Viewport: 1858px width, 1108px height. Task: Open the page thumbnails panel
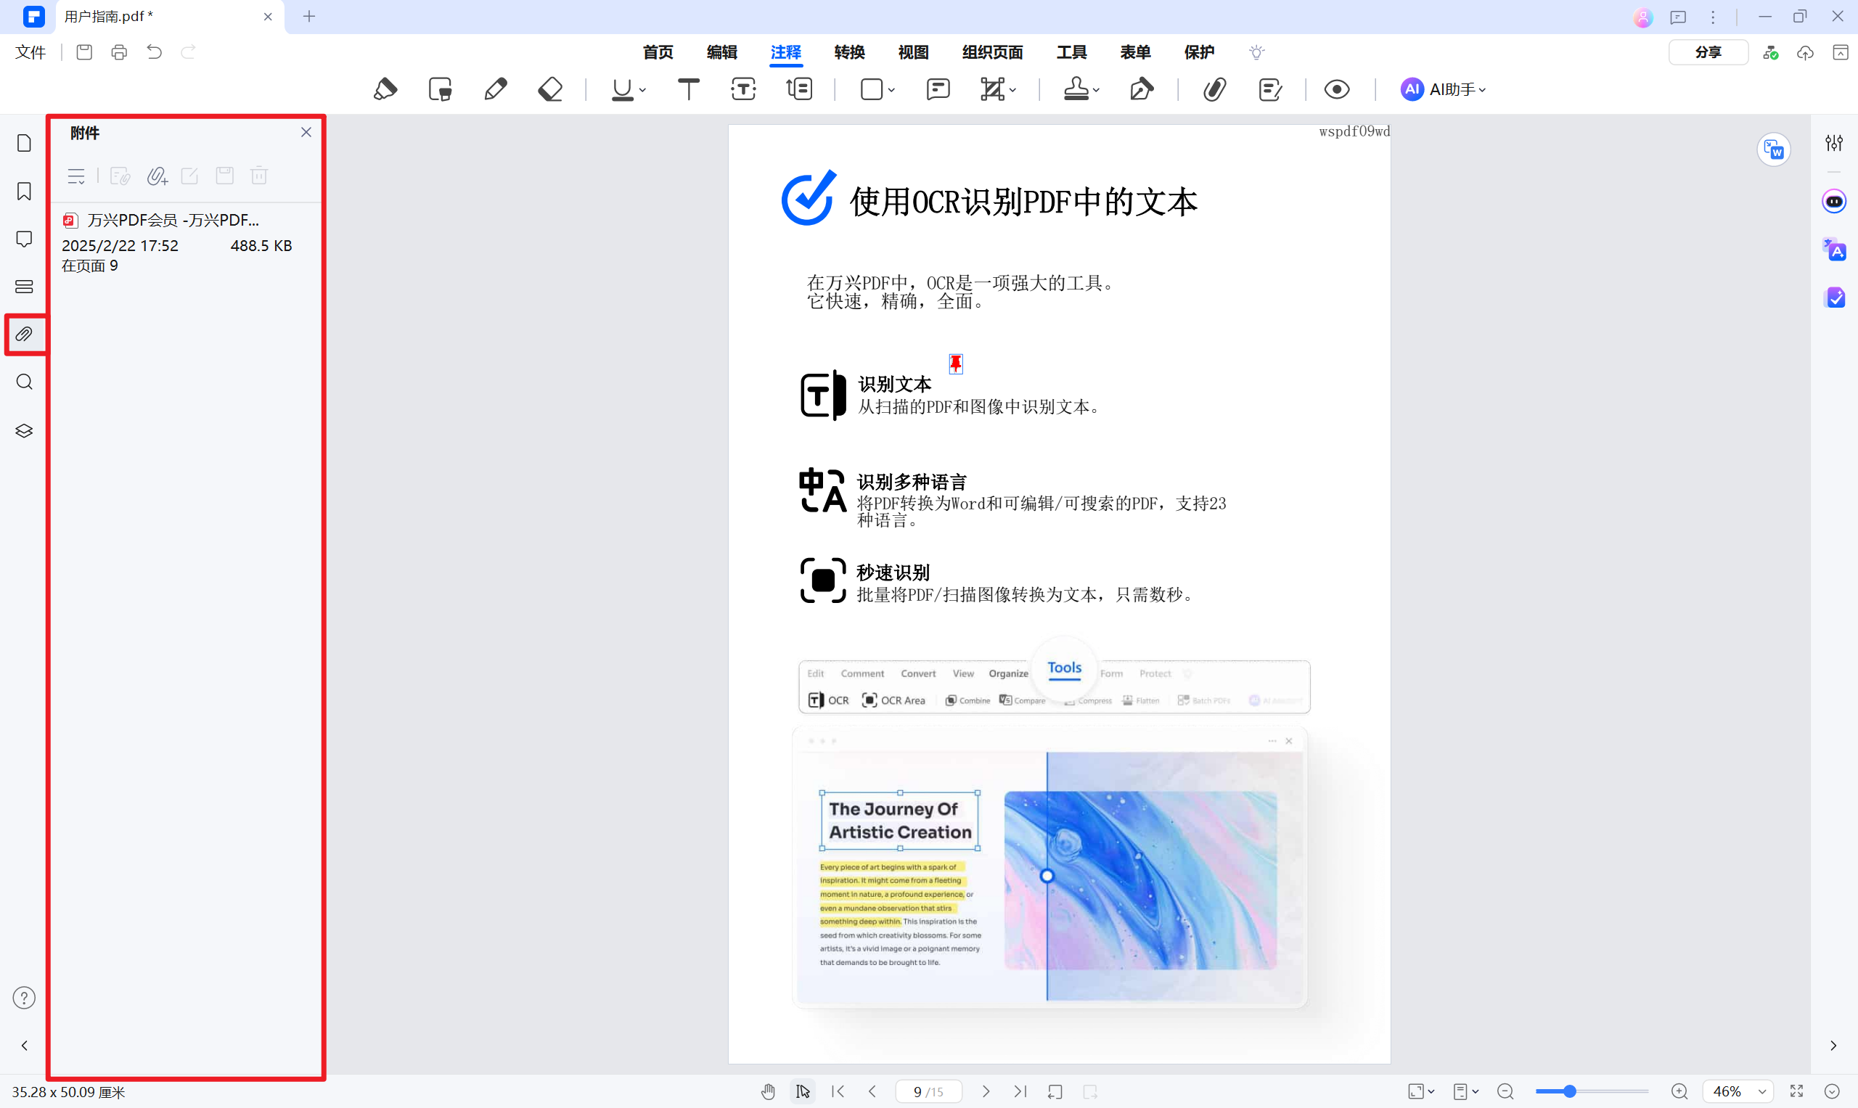tap(24, 142)
